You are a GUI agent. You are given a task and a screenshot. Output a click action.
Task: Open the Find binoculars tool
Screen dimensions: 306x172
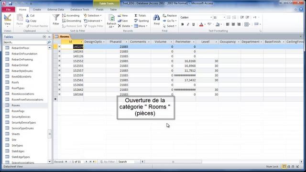point(156,18)
